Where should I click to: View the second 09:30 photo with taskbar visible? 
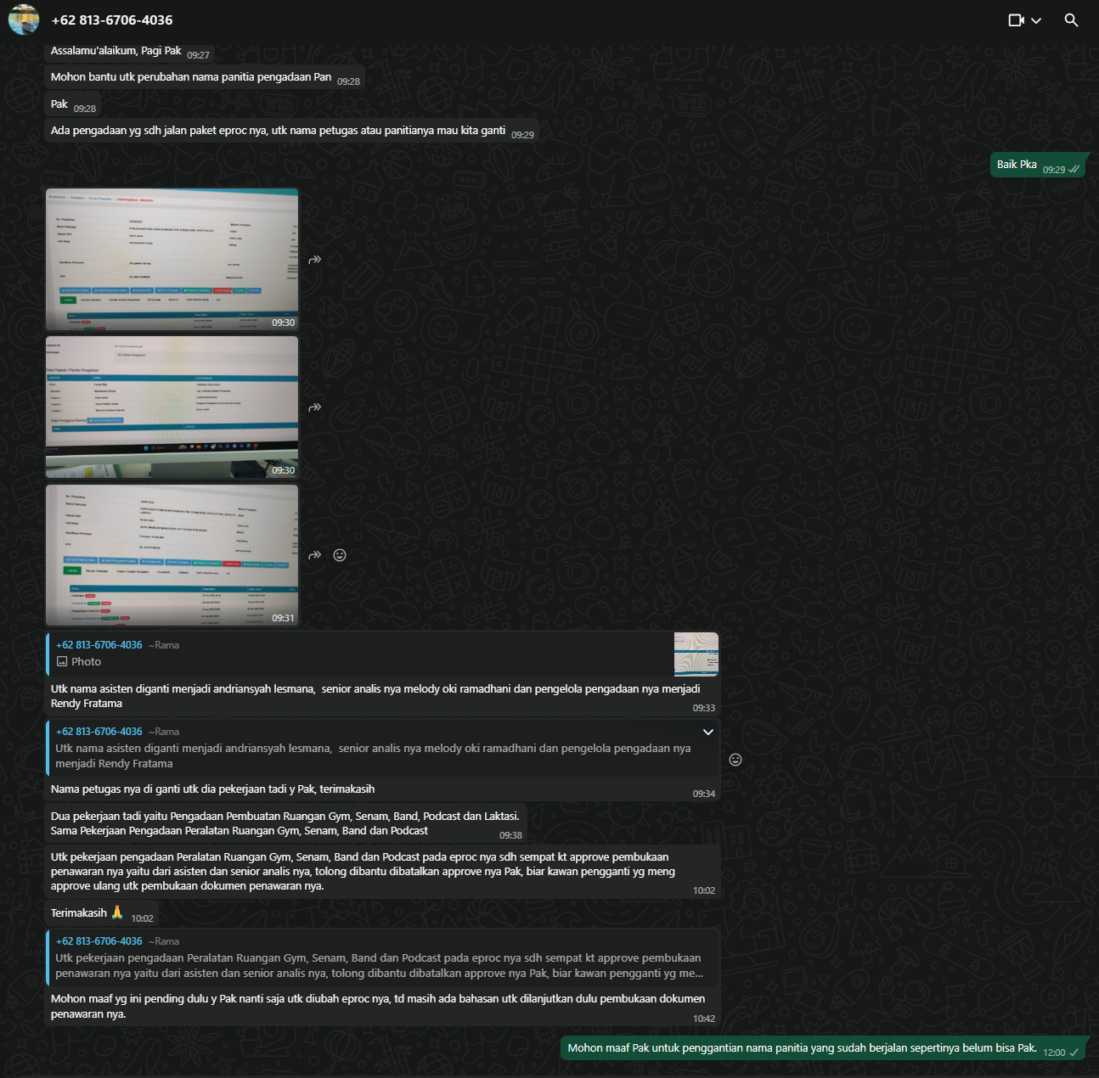(x=172, y=407)
